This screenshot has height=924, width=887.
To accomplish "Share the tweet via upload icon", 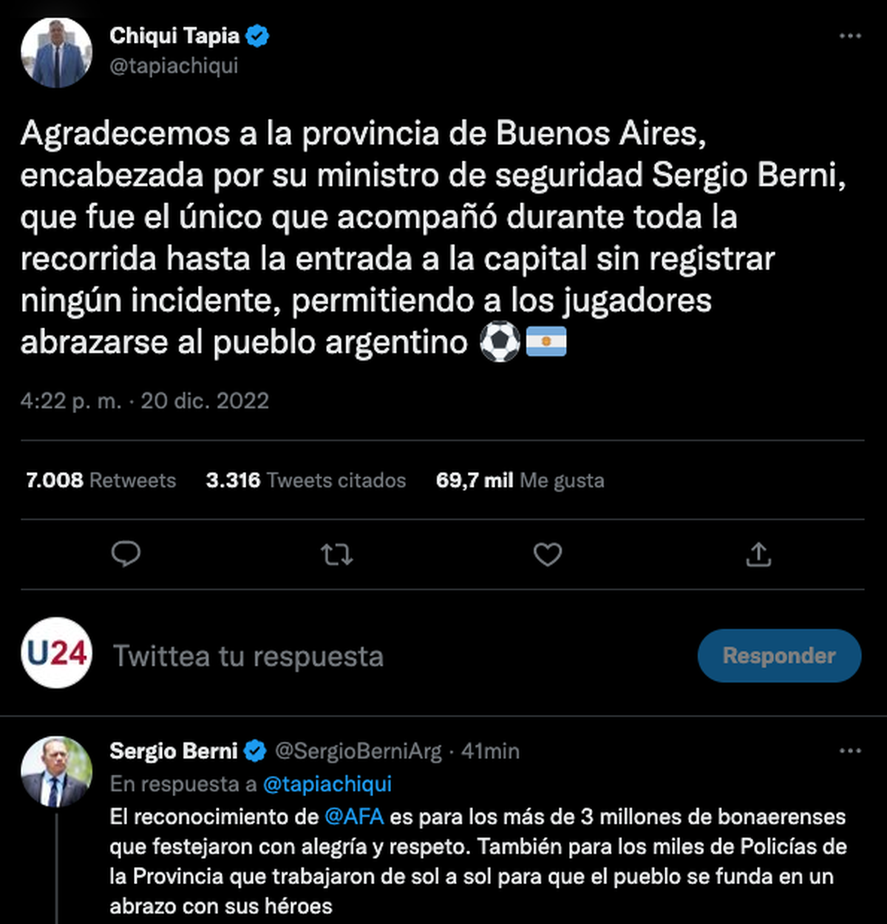I will [x=758, y=554].
